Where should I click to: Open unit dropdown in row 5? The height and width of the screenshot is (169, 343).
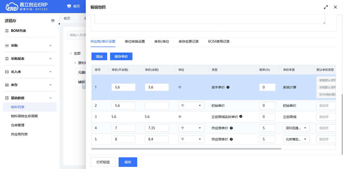click(191, 139)
